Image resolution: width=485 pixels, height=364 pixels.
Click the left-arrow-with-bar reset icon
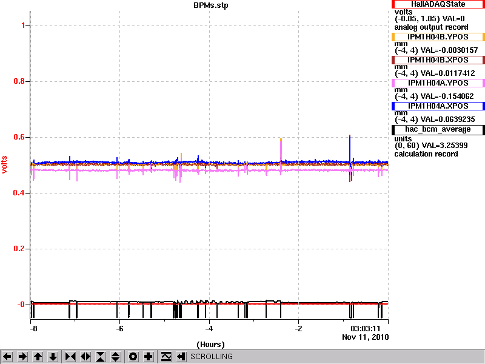point(181,357)
